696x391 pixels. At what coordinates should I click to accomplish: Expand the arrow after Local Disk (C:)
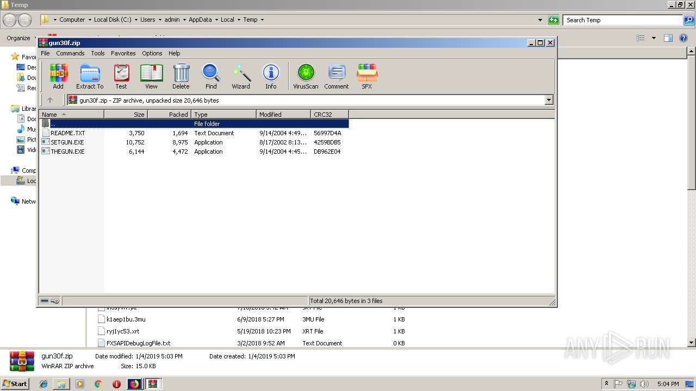[x=136, y=20]
